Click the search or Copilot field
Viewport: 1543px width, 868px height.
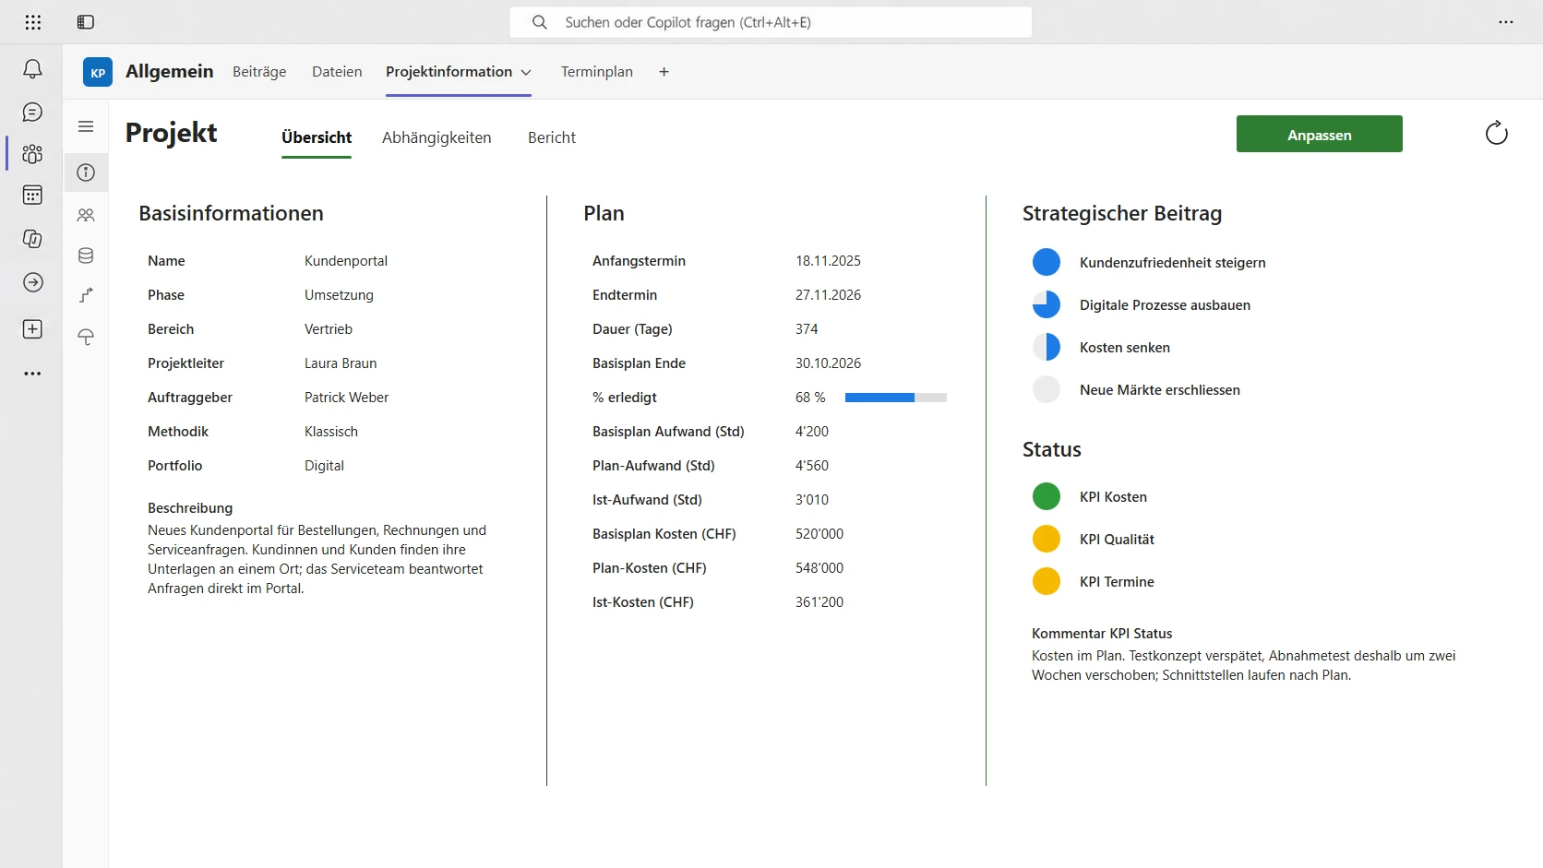771,22
